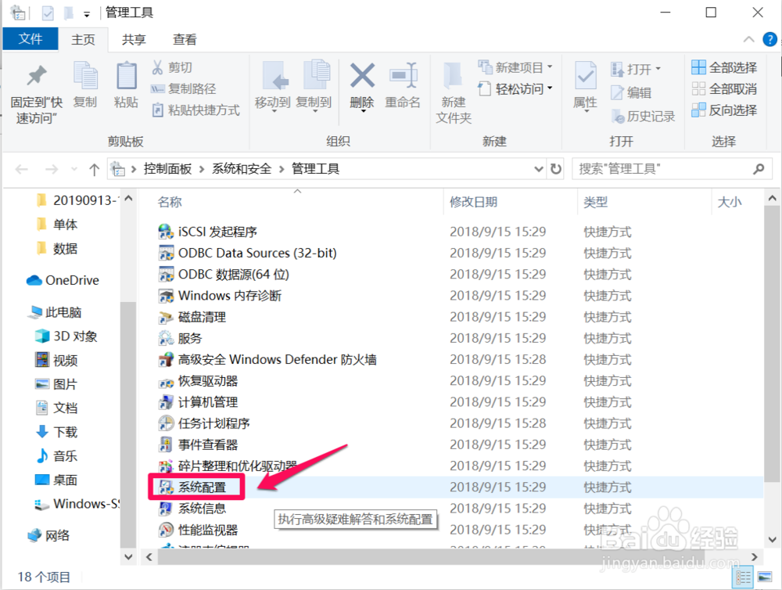Image resolution: width=782 pixels, height=590 pixels.
Task: Click 全部选择 to select all items
Action: click(723, 68)
